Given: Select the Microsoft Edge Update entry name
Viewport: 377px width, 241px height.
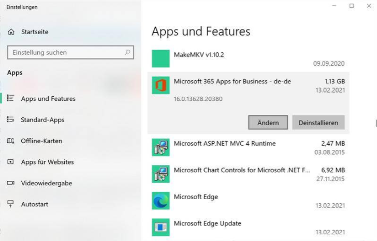Looking at the screenshot, I should (208, 223).
